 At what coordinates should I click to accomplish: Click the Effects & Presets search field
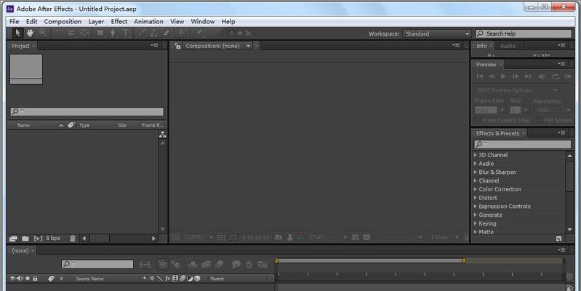(522, 144)
